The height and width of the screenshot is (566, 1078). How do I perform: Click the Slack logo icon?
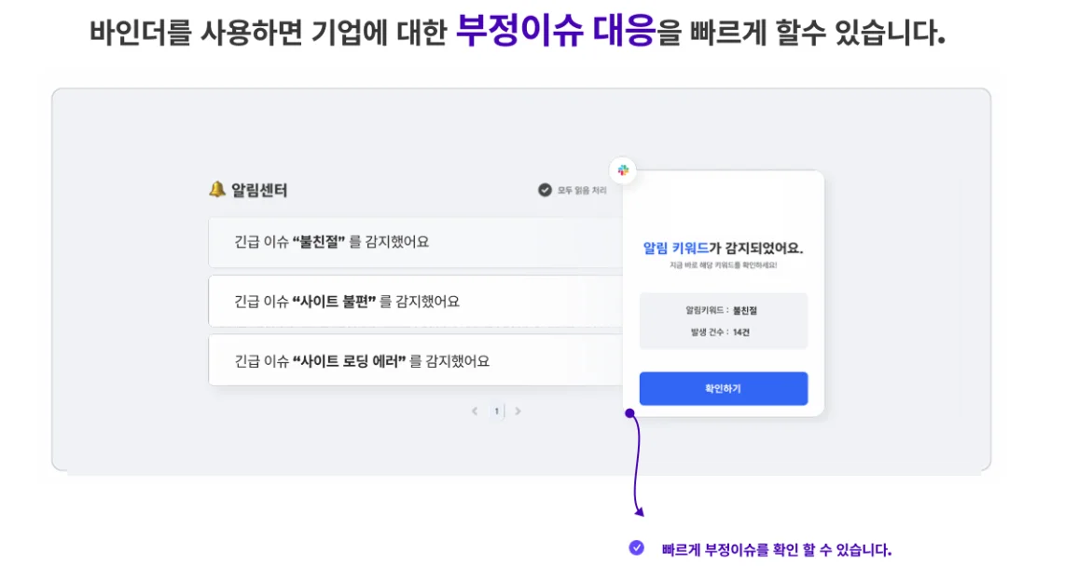(x=624, y=170)
